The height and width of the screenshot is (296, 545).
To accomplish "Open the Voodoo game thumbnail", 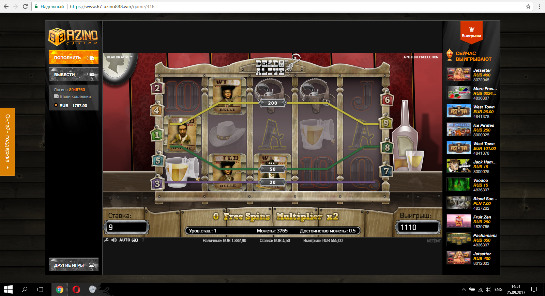I will click(x=459, y=184).
